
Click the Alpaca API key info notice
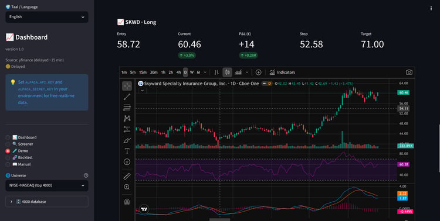(x=47, y=92)
